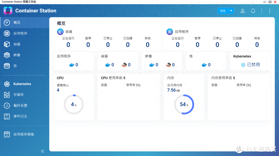
Task: Open Kubernetes in the sidebar
Action: (x=25, y=84)
